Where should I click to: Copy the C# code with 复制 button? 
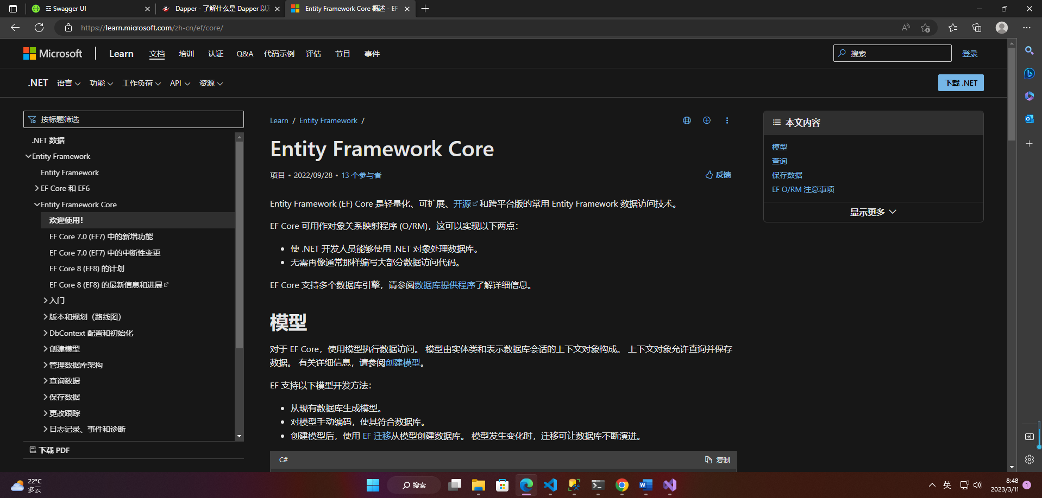point(718,460)
